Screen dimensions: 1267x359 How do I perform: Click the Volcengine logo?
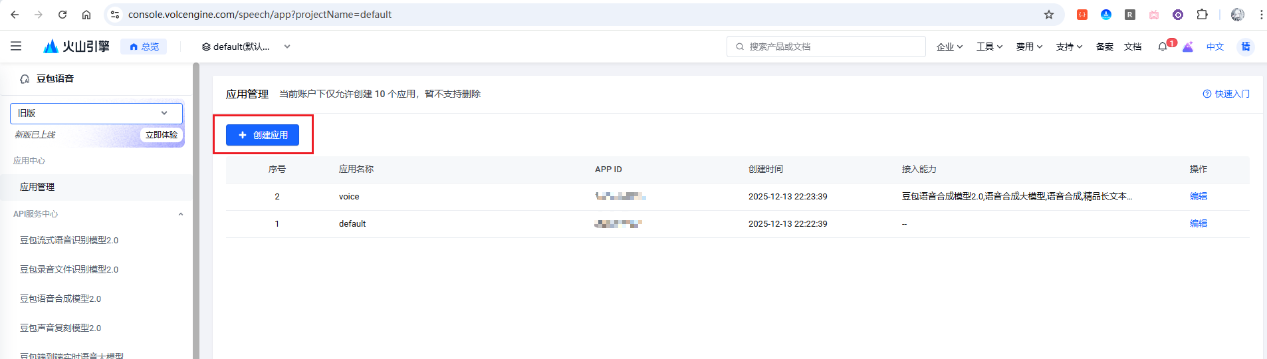[x=76, y=47]
